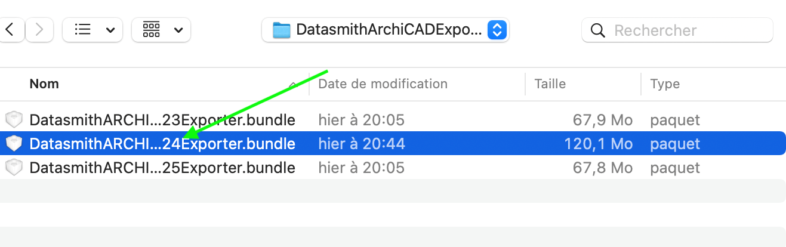Sort by the Nom column header
This screenshot has width=786, height=247.
(x=45, y=84)
